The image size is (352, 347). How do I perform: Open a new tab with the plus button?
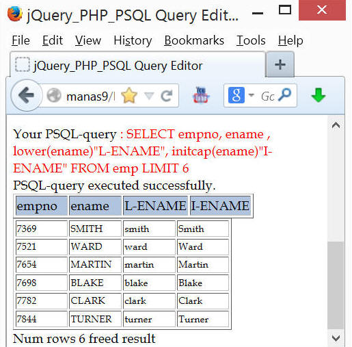280,64
